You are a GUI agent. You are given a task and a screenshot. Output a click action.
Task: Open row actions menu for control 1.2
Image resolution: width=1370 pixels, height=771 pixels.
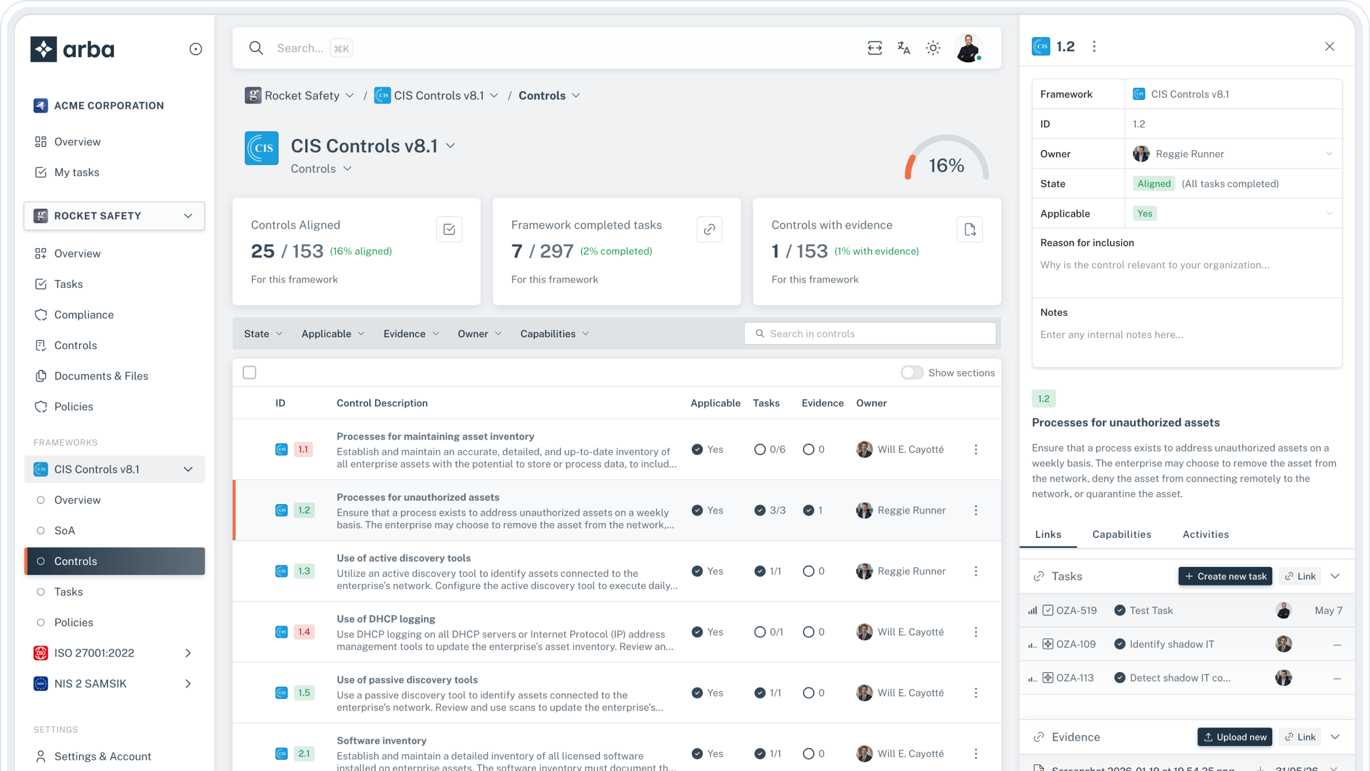point(976,511)
